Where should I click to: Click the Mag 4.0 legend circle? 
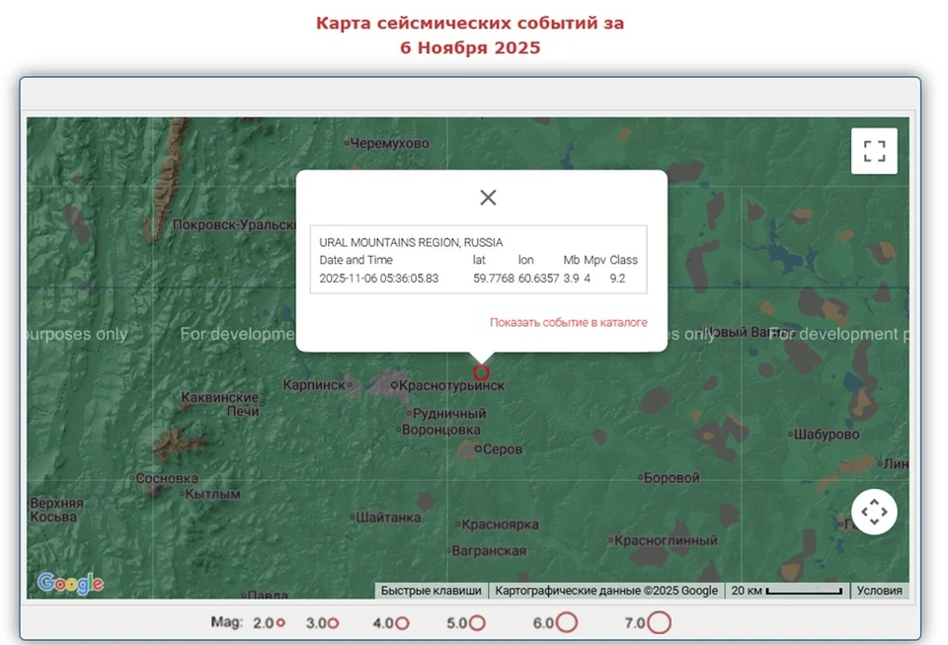coord(402,623)
